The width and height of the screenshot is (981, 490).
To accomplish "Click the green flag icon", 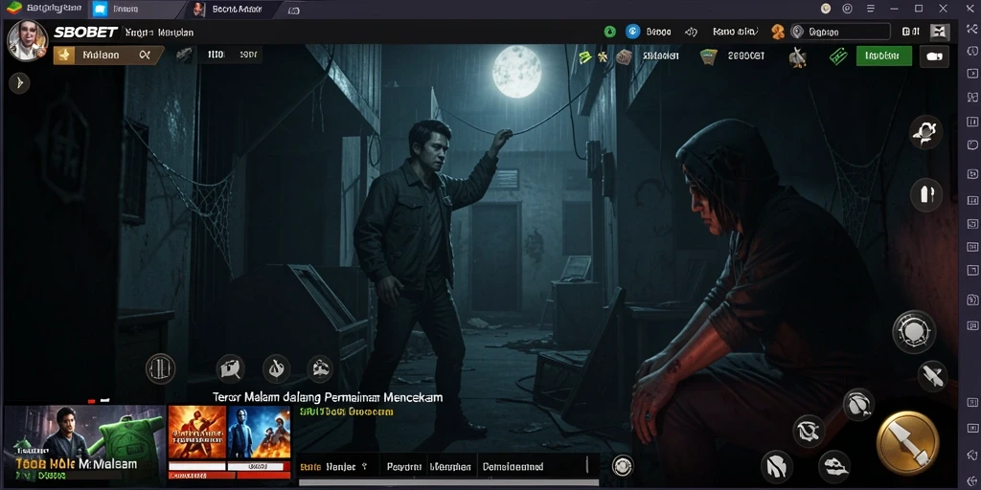I will pyautogui.click(x=585, y=56).
